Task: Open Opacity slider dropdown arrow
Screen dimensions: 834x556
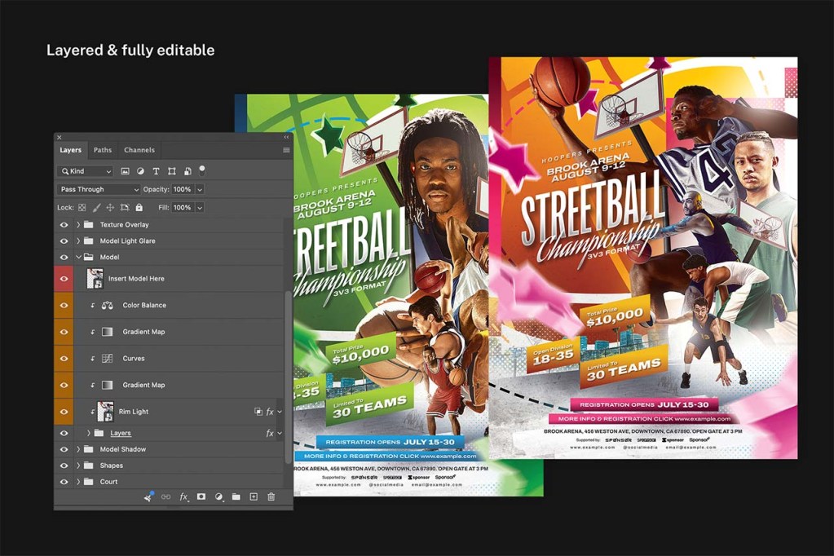Action: coord(200,189)
